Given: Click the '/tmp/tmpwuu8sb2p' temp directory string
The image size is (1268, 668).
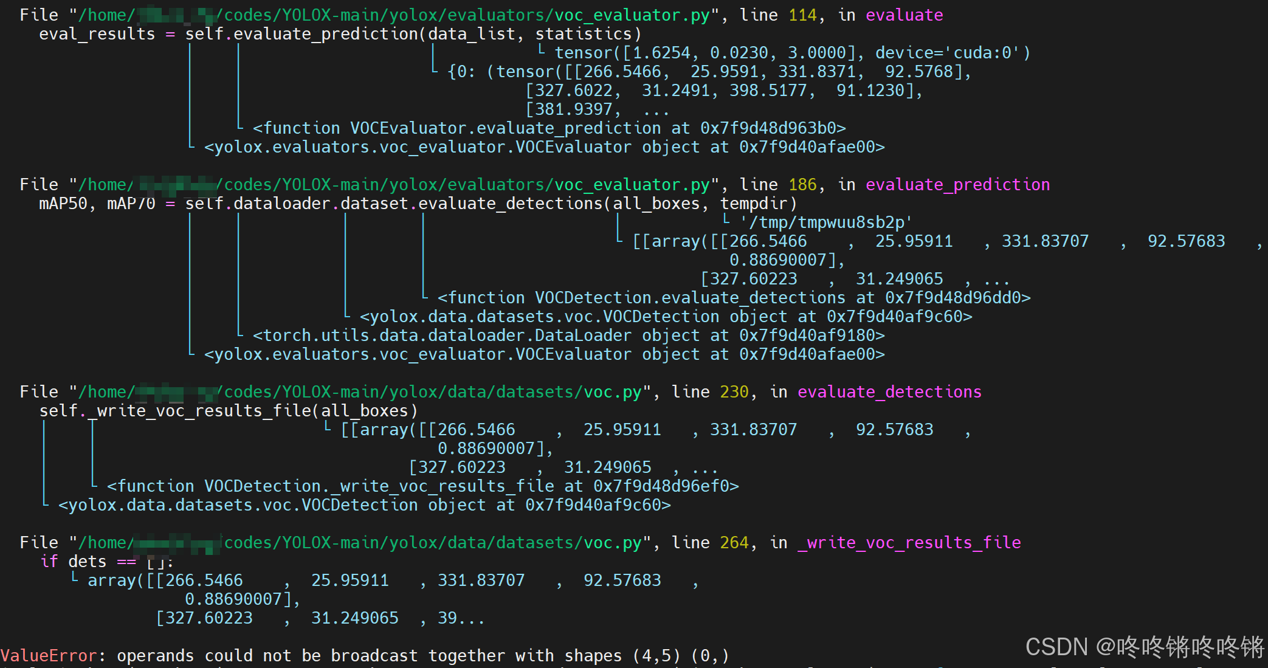Looking at the screenshot, I should click(x=825, y=222).
